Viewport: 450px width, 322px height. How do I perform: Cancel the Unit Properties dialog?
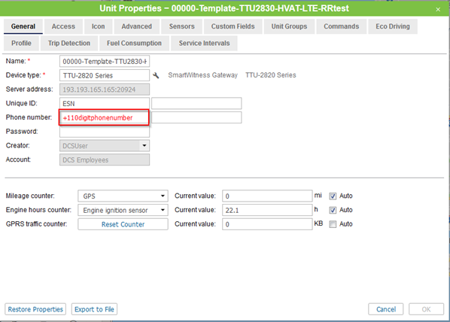coord(386,309)
